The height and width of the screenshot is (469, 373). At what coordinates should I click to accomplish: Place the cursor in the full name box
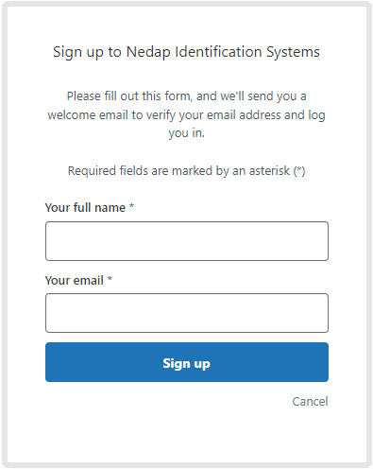pos(187,241)
